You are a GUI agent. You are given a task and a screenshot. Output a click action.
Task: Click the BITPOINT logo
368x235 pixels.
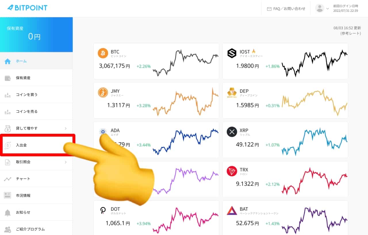(x=27, y=8)
